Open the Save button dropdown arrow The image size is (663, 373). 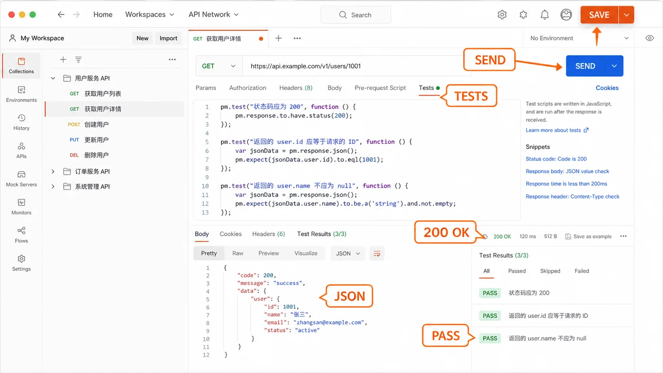(627, 15)
